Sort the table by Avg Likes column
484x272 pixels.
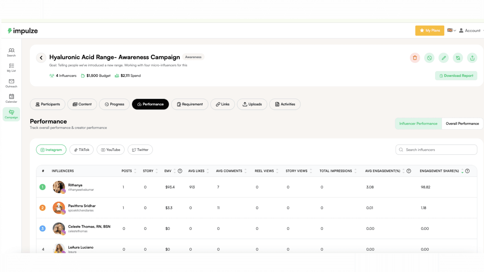click(208, 171)
